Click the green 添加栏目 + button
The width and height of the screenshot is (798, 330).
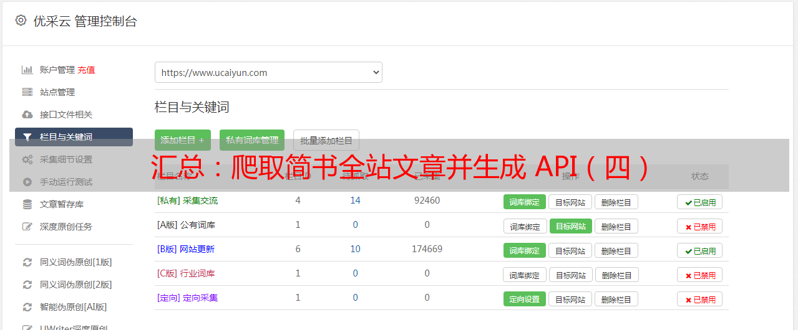pos(183,140)
